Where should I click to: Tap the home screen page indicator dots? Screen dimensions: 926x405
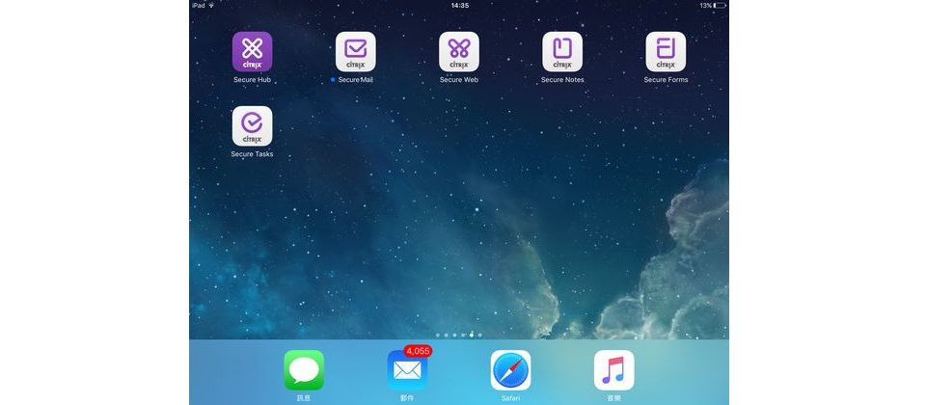pos(459,335)
